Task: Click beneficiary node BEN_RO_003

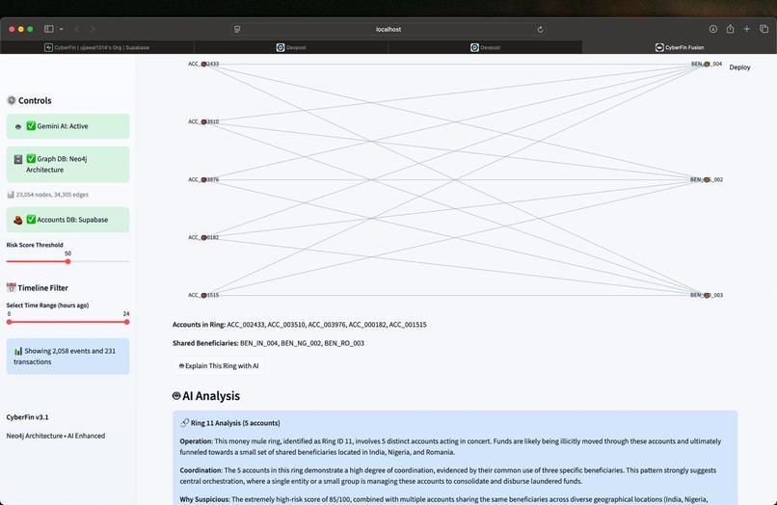Action: pyautogui.click(x=707, y=295)
